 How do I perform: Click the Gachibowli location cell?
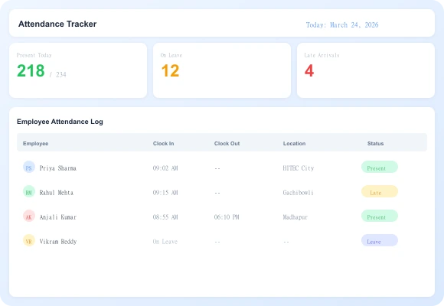[x=299, y=193]
